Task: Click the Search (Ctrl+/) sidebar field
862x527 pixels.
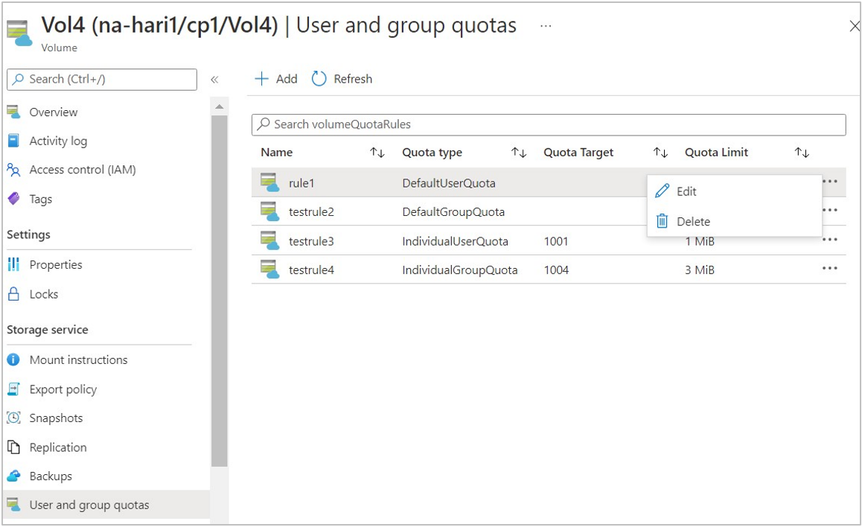Action: [102, 79]
